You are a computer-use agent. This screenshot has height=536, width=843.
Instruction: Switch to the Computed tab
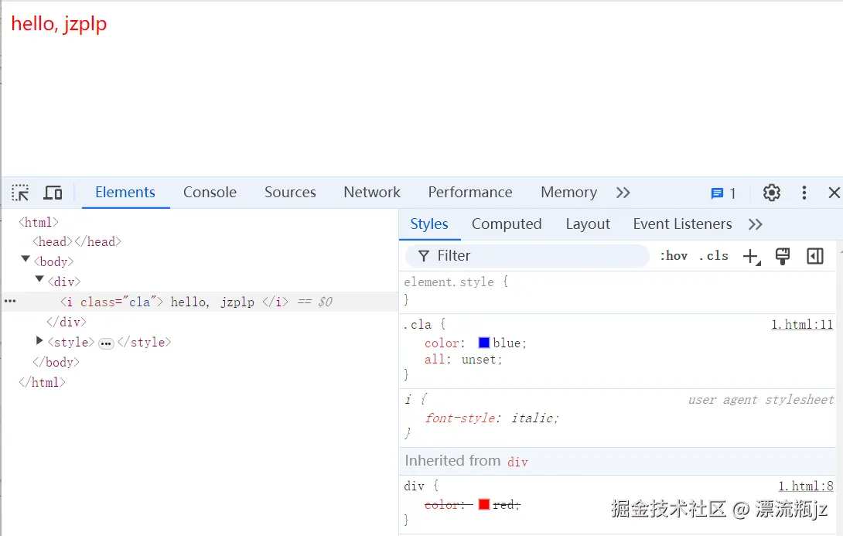click(507, 224)
